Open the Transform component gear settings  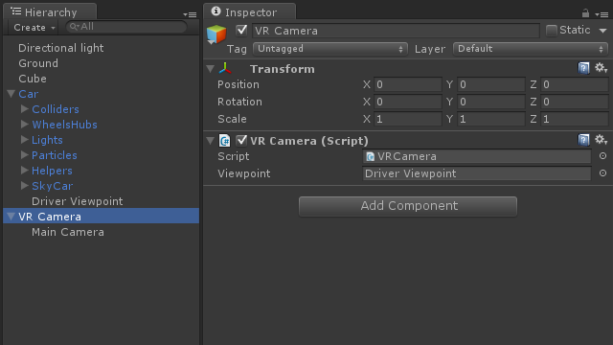(x=601, y=68)
